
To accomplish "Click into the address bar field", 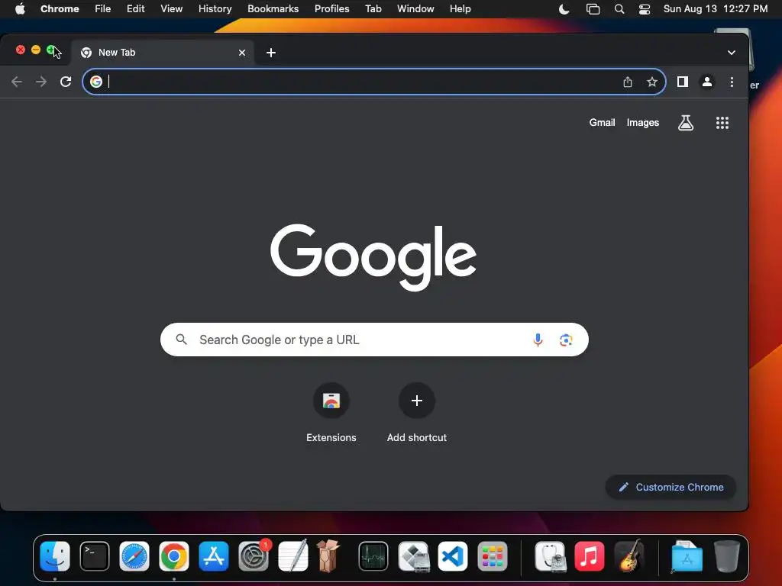I will (x=374, y=82).
